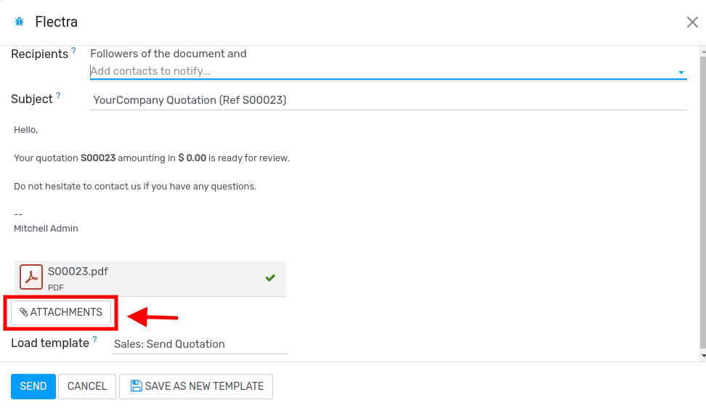The image size is (706, 408).
Task: Open the Attachments paperclip button
Action: (61, 312)
